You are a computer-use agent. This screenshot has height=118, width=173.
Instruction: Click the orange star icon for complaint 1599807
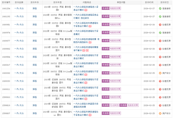[160, 113]
